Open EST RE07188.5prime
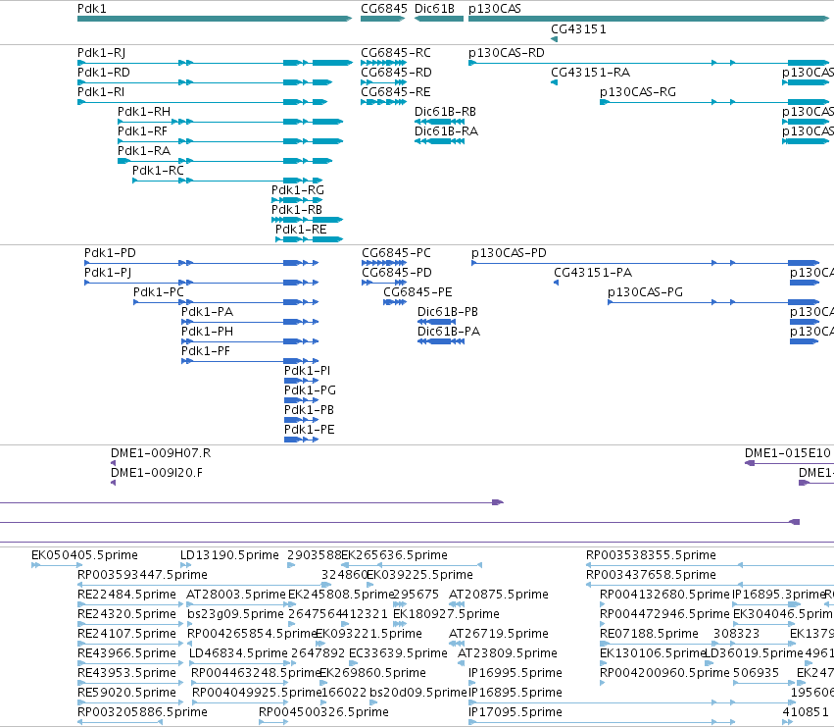Screen dimensions: 834x727 point(649,634)
